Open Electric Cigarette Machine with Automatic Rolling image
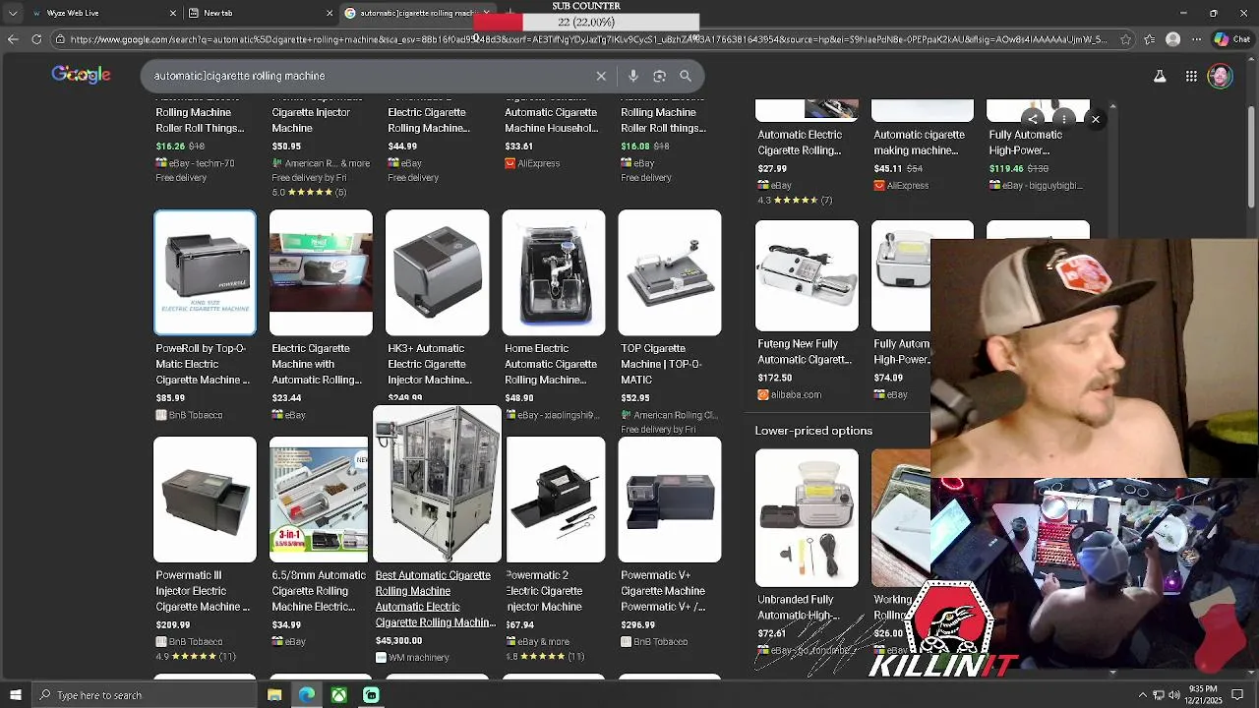This screenshot has width=1259, height=708. [321, 272]
